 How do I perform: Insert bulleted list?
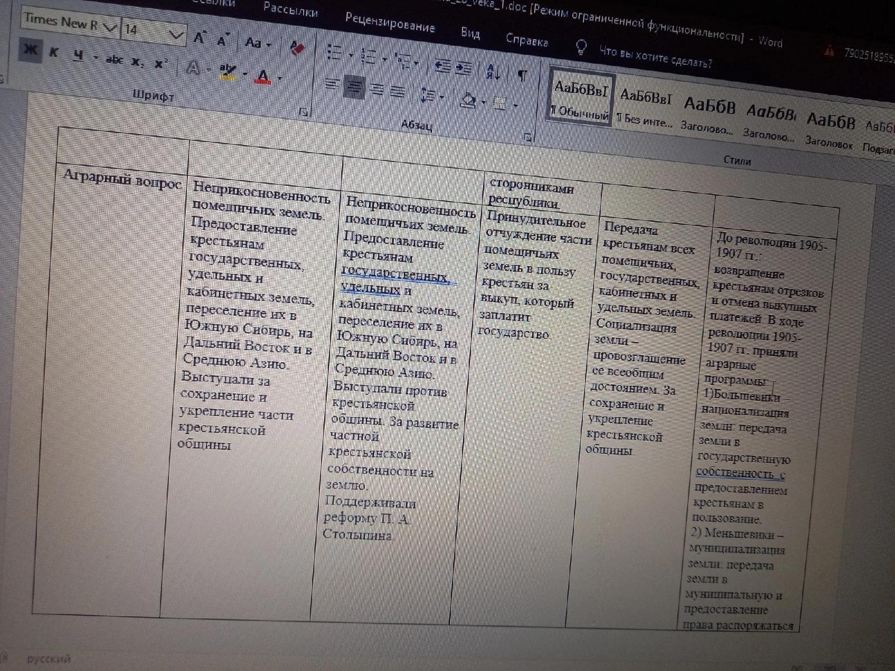coord(334,52)
